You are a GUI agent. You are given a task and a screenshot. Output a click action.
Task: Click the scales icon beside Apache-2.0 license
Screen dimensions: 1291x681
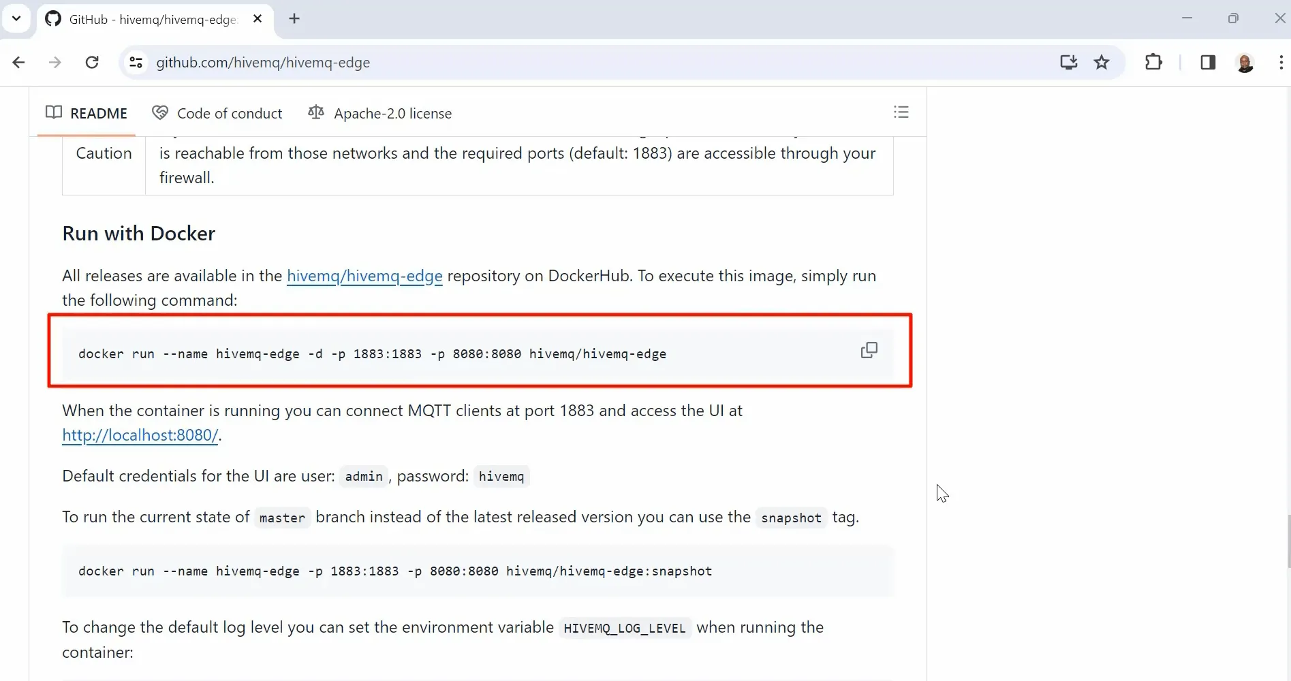(316, 112)
